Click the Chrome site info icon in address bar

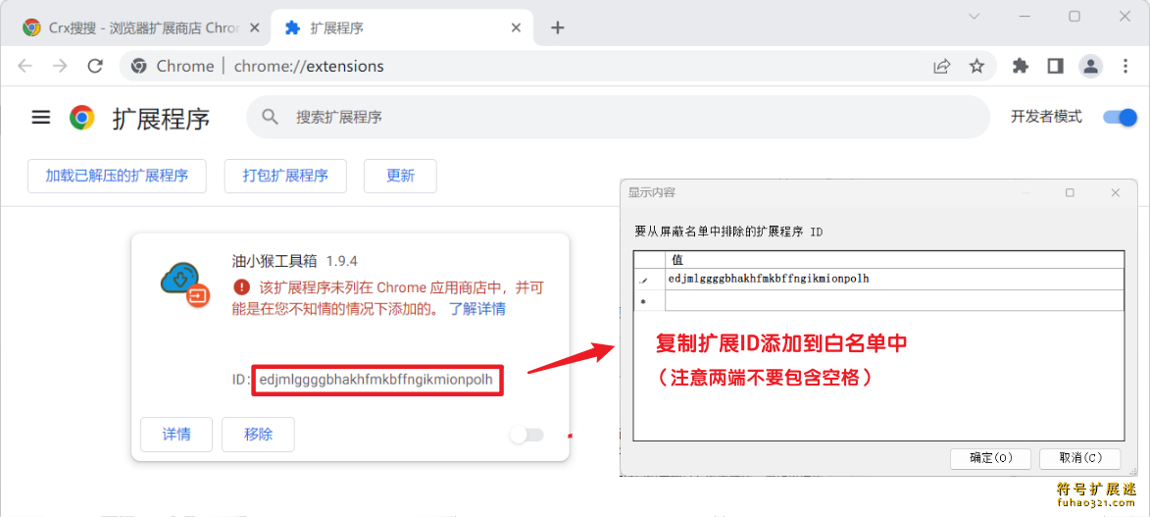point(138,66)
